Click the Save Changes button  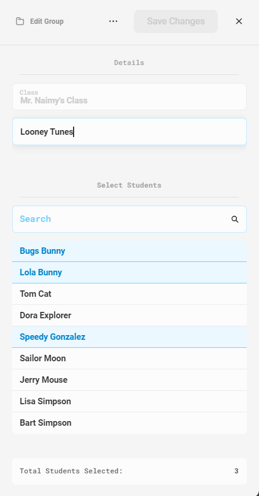(176, 21)
